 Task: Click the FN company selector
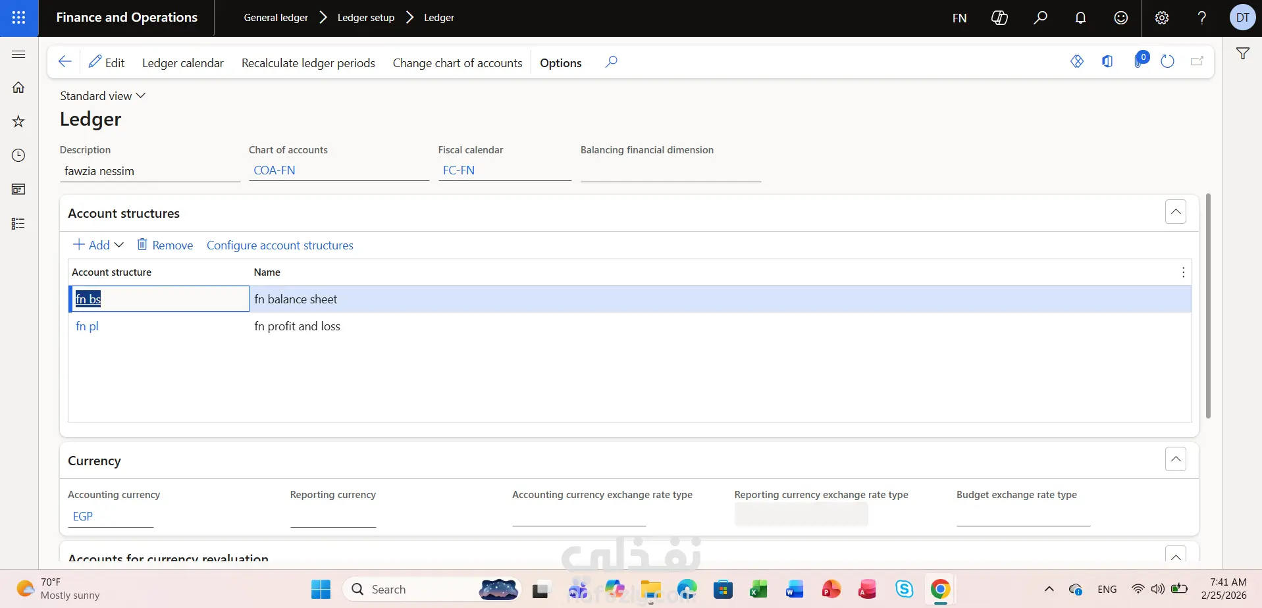click(x=960, y=18)
